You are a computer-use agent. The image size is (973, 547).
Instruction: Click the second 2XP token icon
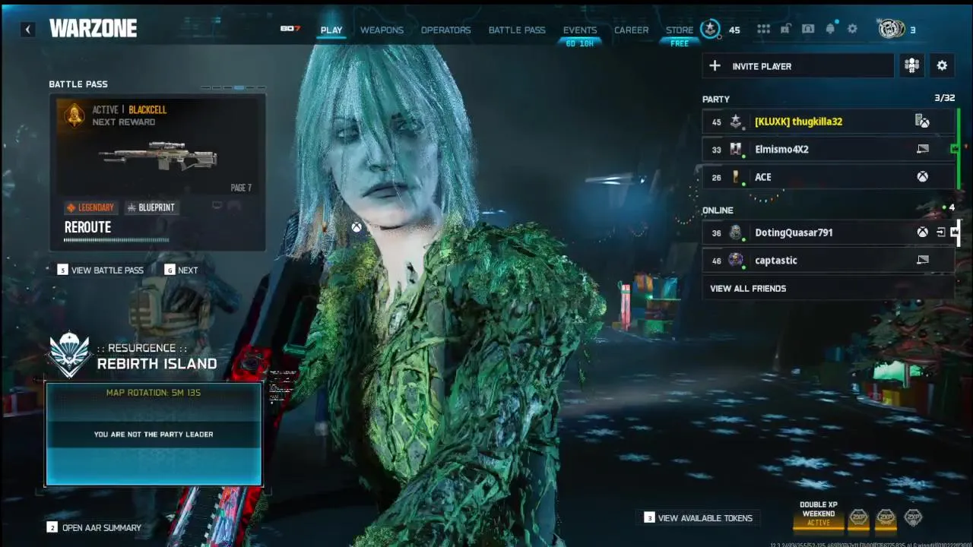886,517
